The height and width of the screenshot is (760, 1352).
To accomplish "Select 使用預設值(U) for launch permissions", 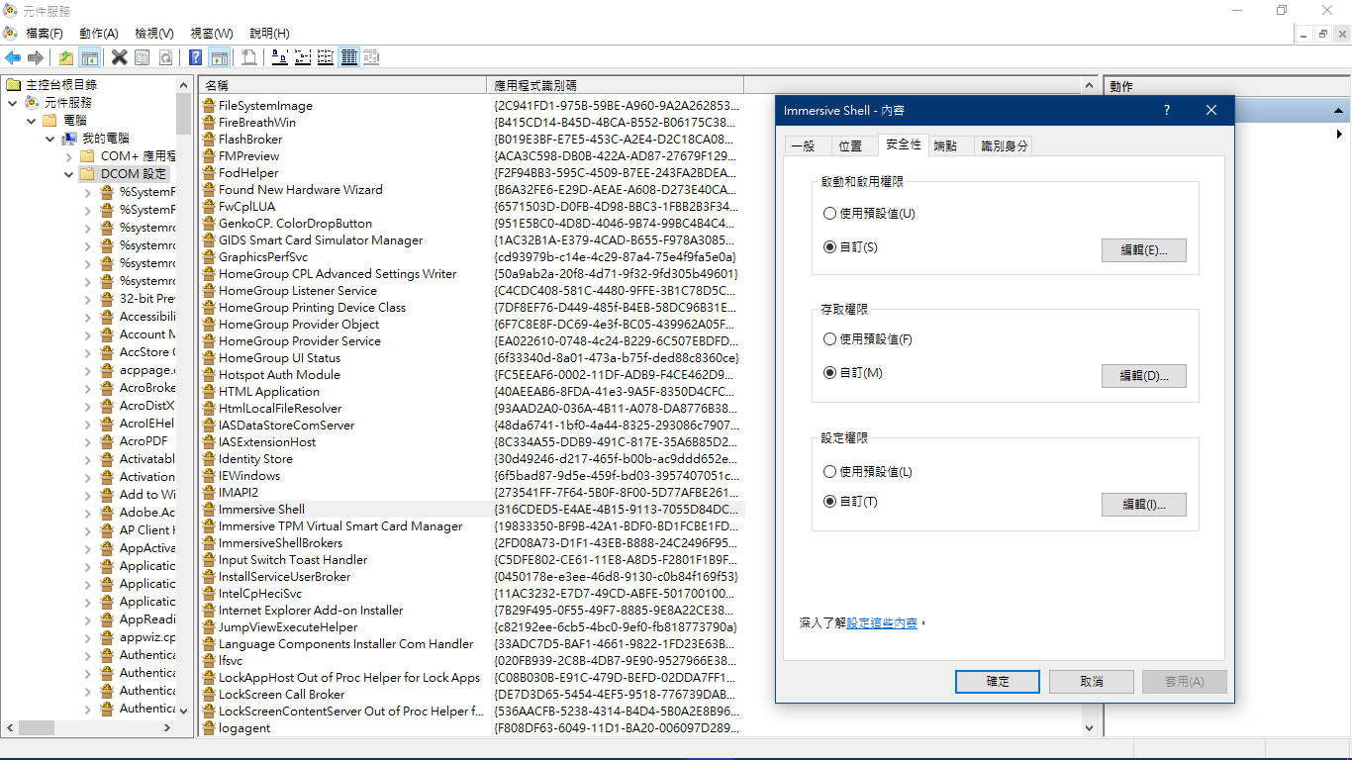I will click(829, 214).
